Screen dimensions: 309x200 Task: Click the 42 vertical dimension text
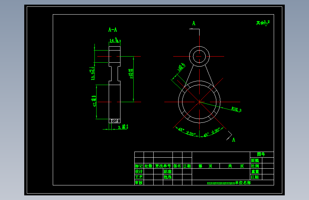coord(94,101)
